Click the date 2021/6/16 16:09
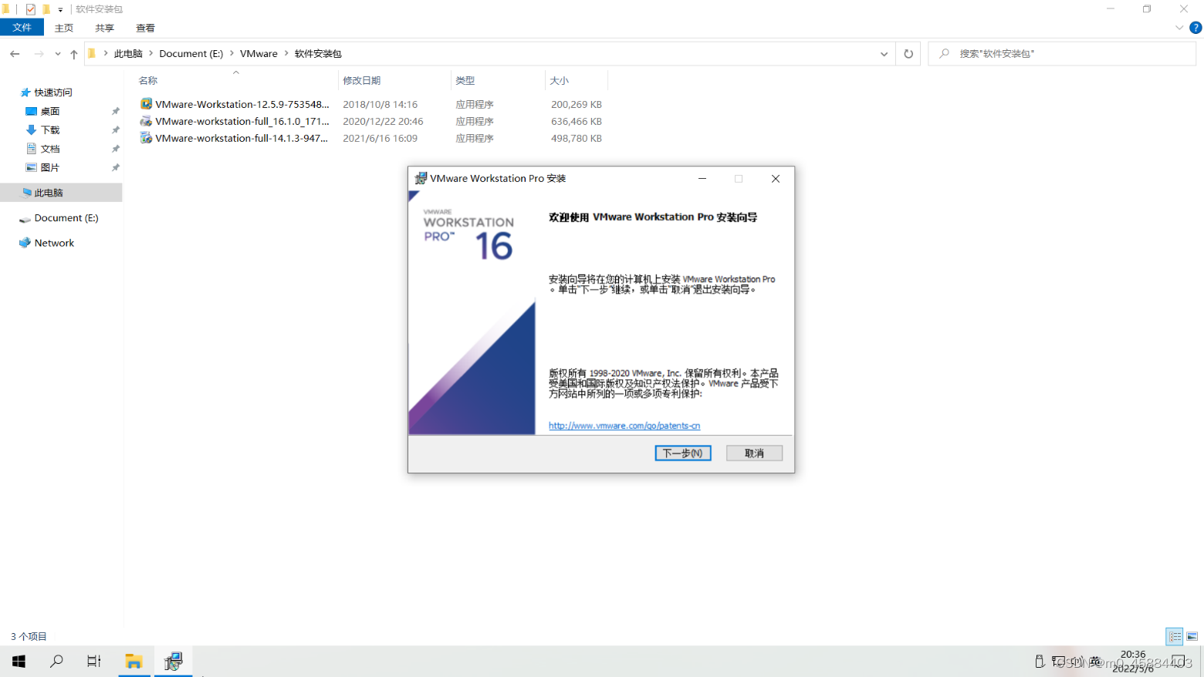The width and height of the screenshot is (1204, 677). (x=380, y=138)
